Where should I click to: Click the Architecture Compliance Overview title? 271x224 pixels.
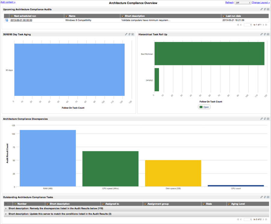(x=133, y=3)
